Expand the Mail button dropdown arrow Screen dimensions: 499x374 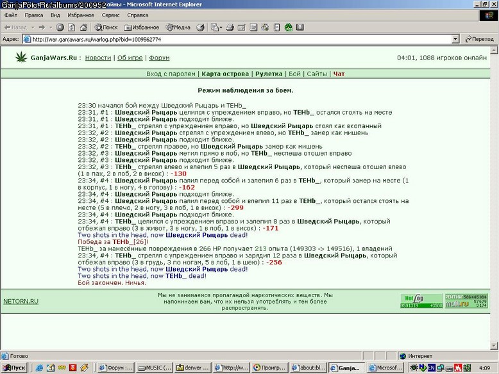tap(221, 28)
